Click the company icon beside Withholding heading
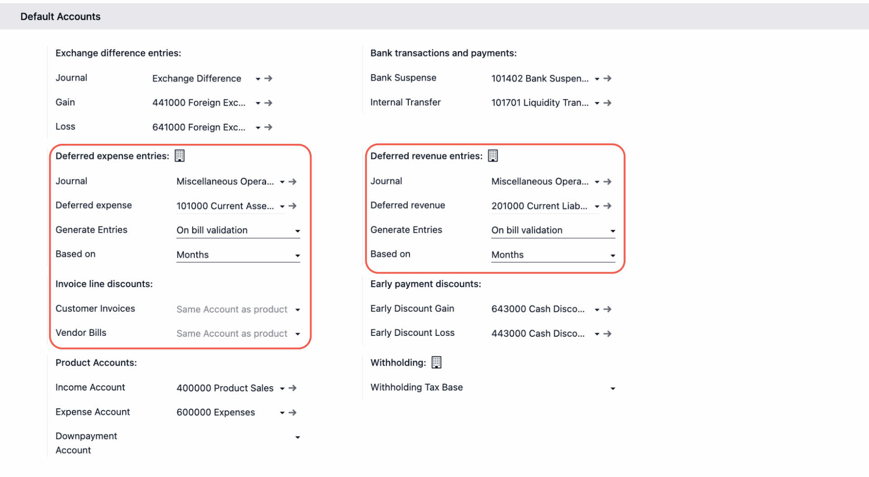Image resolution: width=869 pixels, height=477 pixels. point(436,363)
